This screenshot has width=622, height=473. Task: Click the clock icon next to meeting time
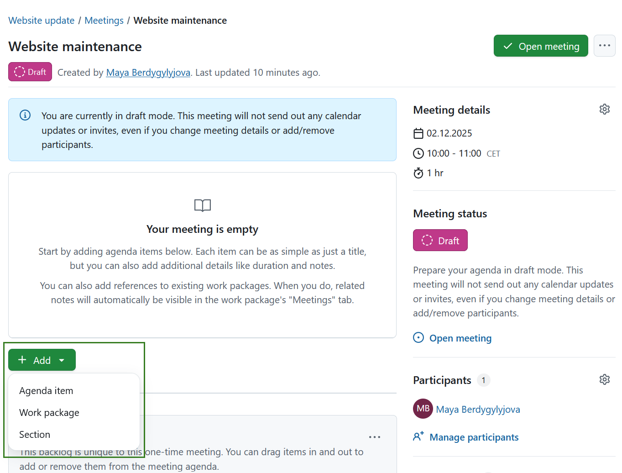(418, 153)
